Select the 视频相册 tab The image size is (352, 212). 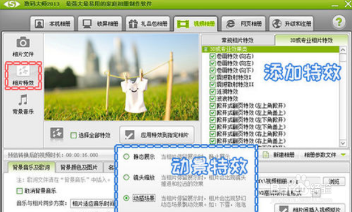point(196,23)
